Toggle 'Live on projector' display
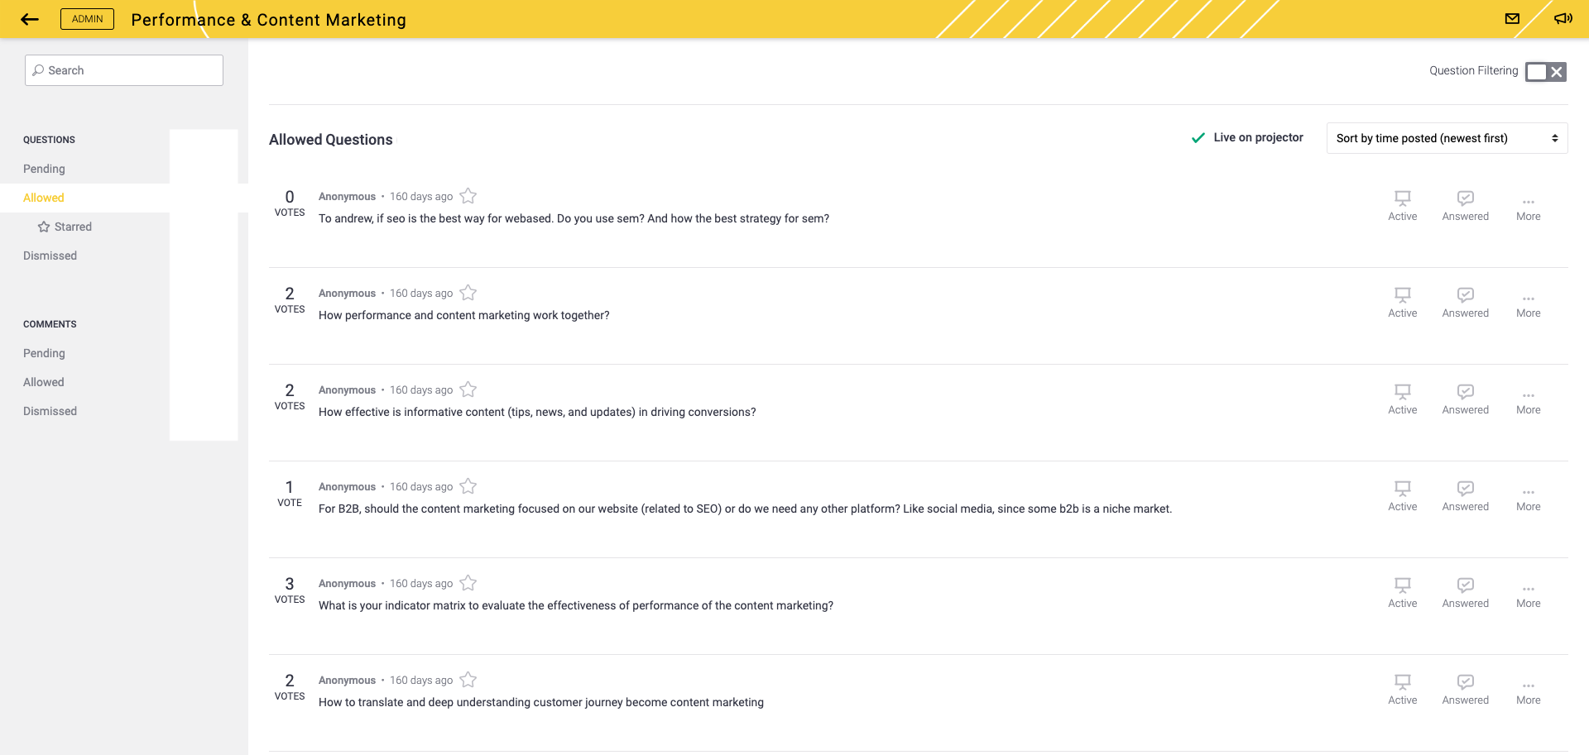The image size is (1589, 755). [1247, 137]
